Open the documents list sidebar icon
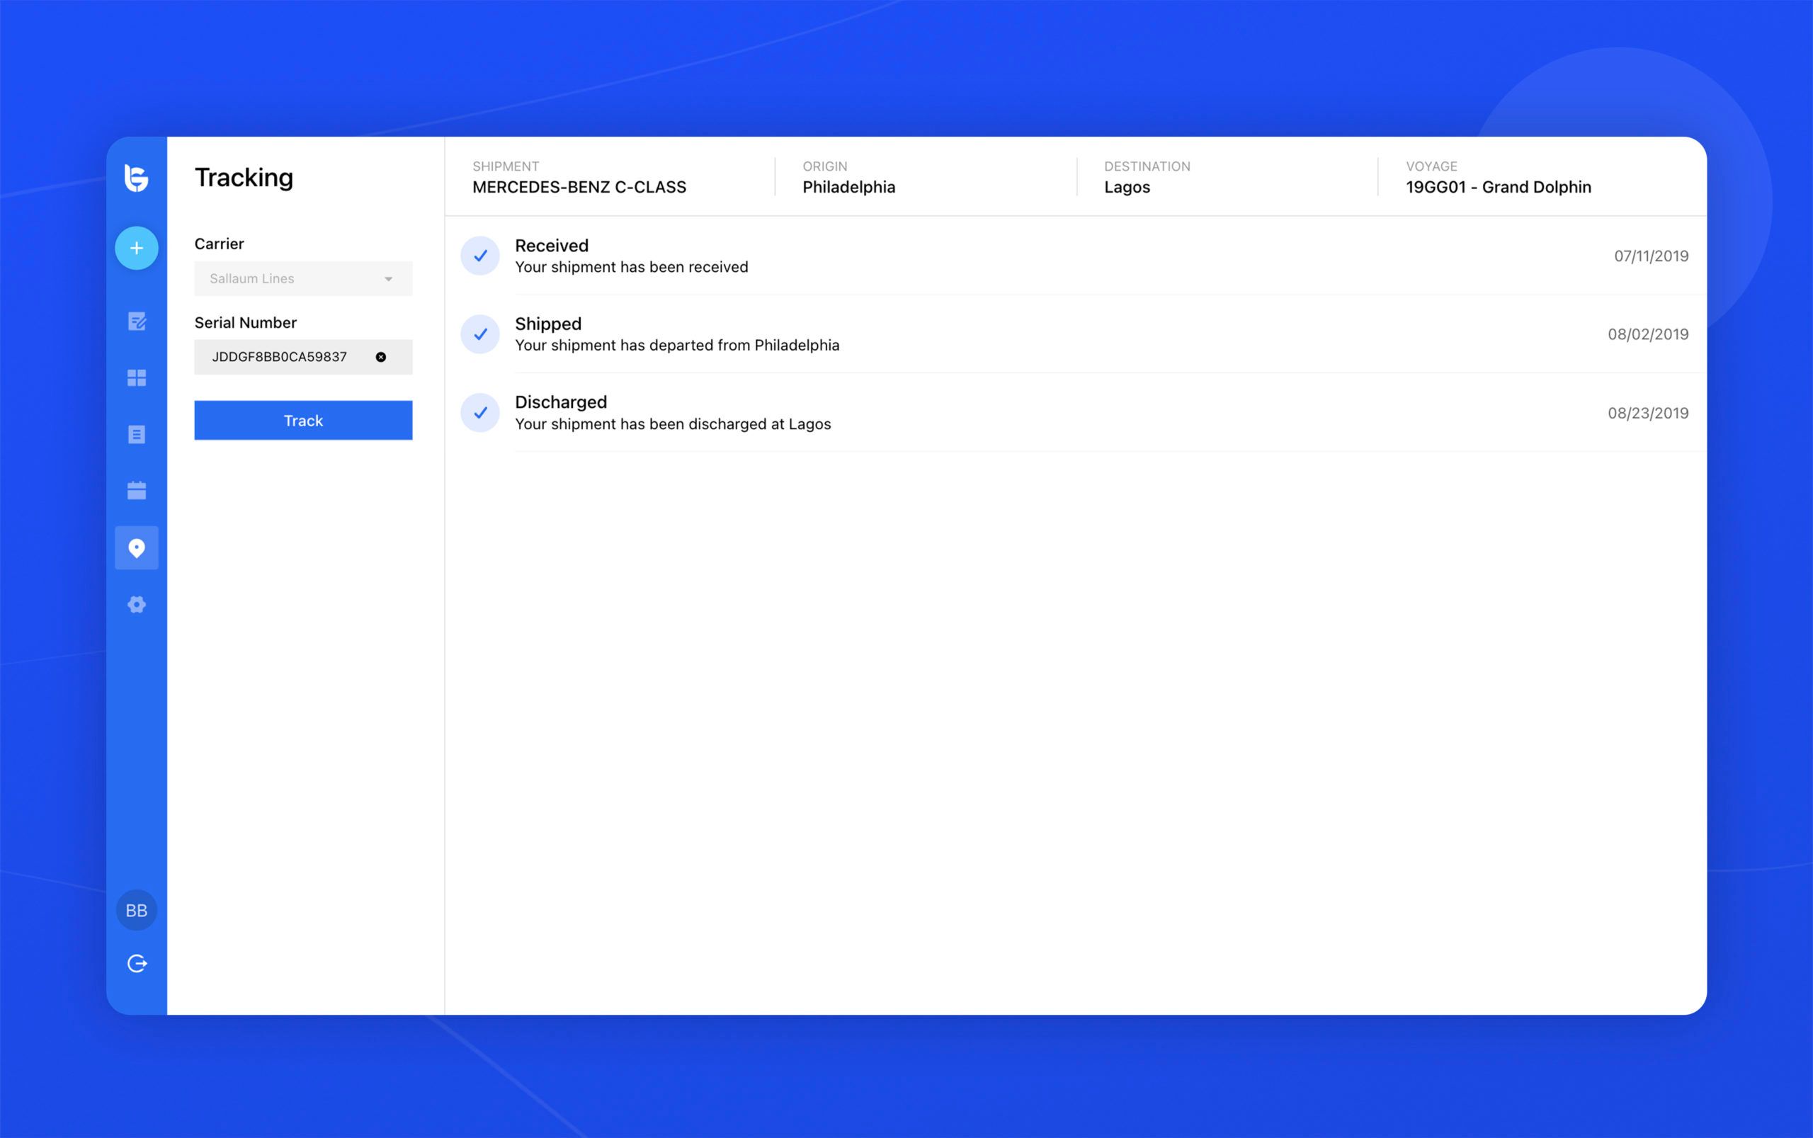Image resolution: width=1813 pixels, height=1138 pixels. [136, 434]
